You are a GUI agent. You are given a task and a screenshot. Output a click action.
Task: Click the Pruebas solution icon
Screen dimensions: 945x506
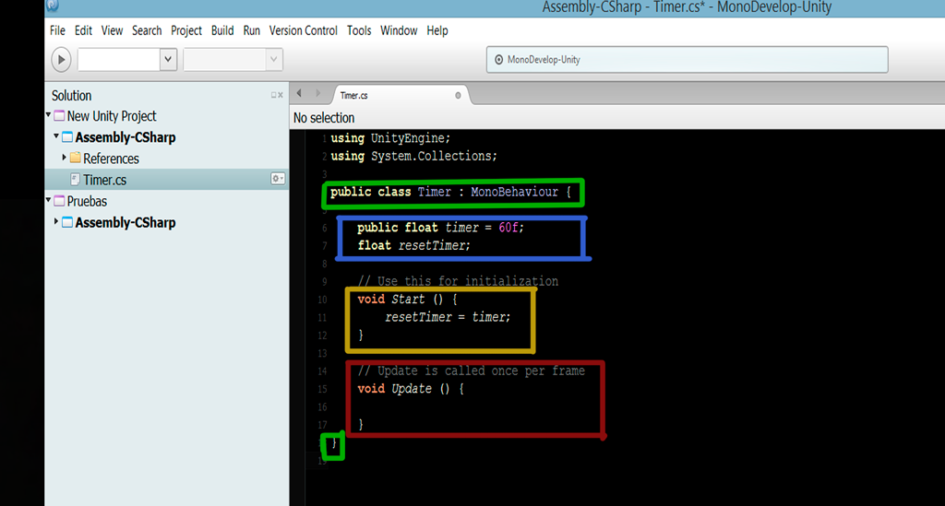[59, 200]
